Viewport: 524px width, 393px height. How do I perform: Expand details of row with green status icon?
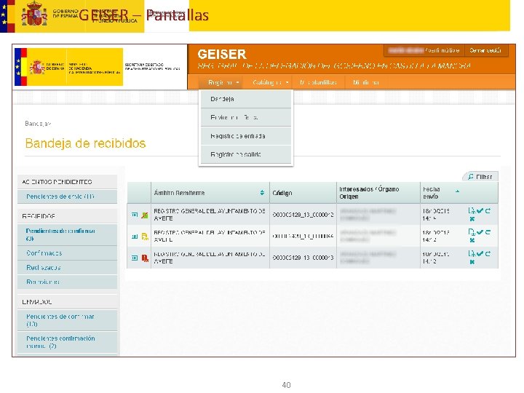pos(135,215)
